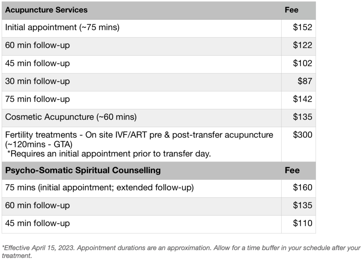Click the Psycho-Somatic Spiritual Counselling header
Screen dimensions: 363x266
pyautogui.click(x=83, y=170)
